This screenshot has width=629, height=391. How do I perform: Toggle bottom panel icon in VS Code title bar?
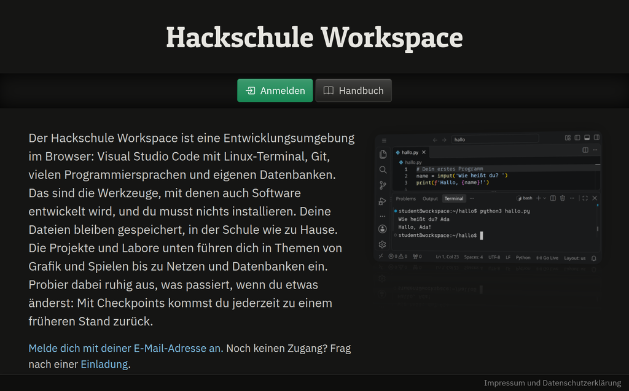587,137
